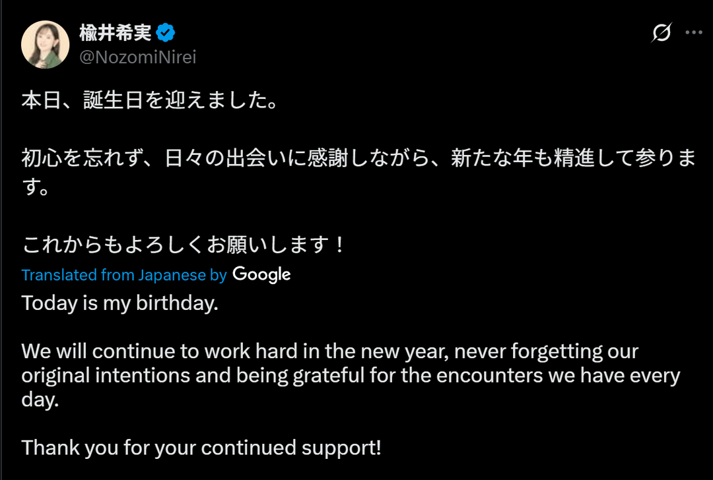713x480 pixels.
Task: Open the 楡井希実 display name profile link
Action: [115, 32]
